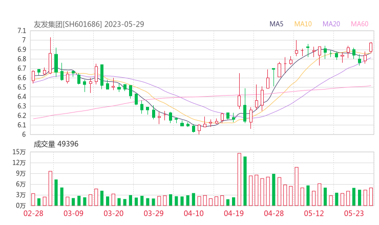Click the 9万 volume axis label
The height and width of the screenshot is (225, 379).
[21, 173]
